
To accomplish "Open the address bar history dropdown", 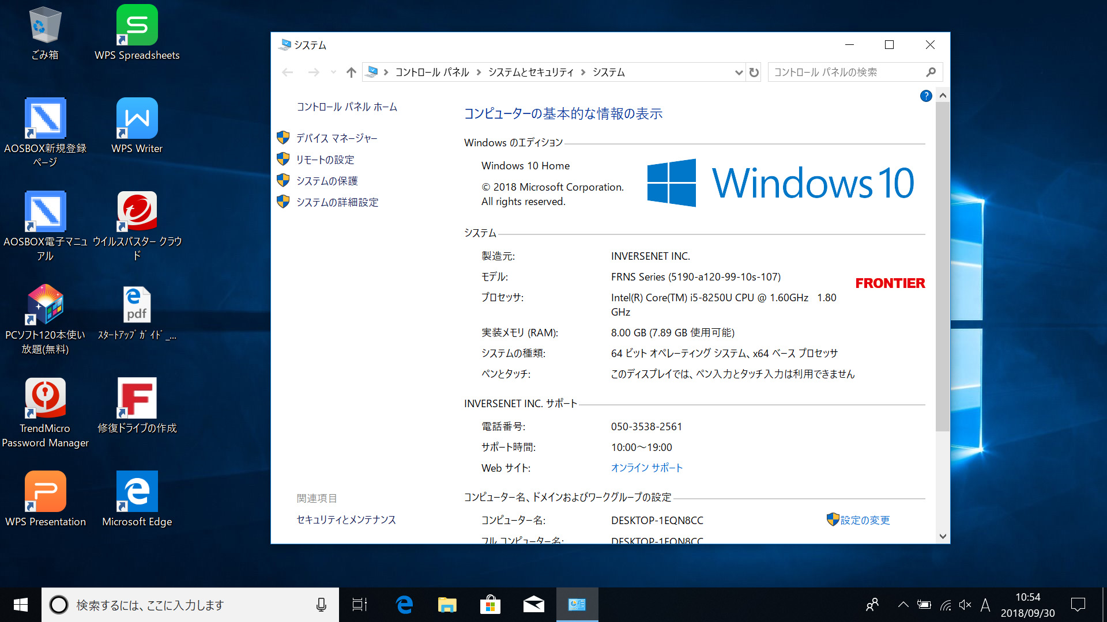I will 739,72.
